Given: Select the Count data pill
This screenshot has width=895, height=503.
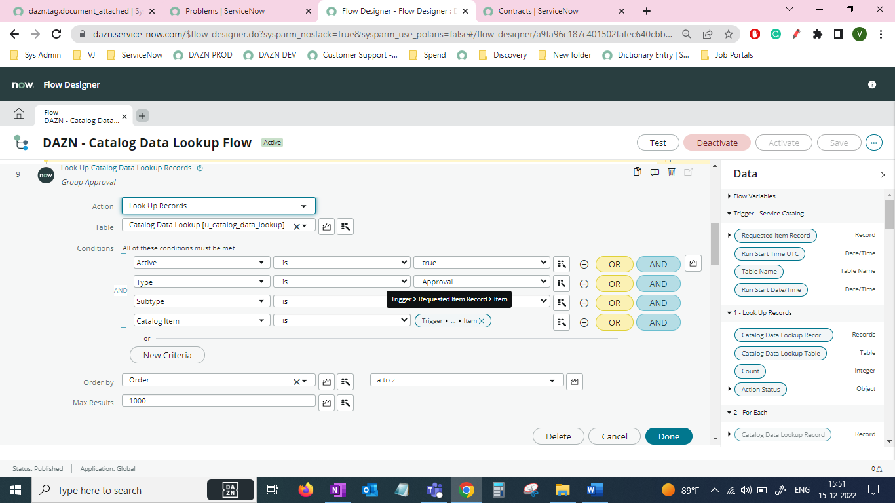Looking at the screenshot, I should point(750,371).
